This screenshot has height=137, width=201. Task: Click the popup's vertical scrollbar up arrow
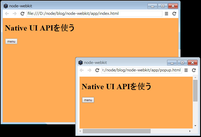coord(195,78)
